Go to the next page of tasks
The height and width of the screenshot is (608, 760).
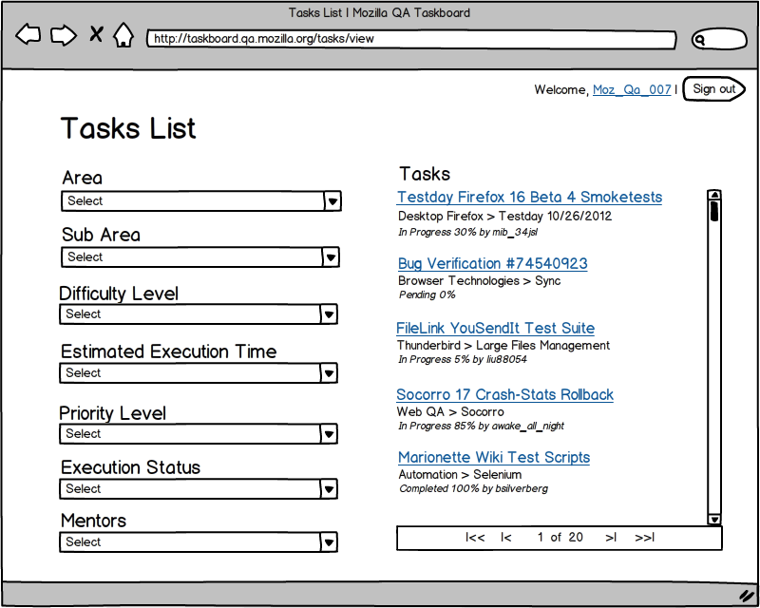611,538
